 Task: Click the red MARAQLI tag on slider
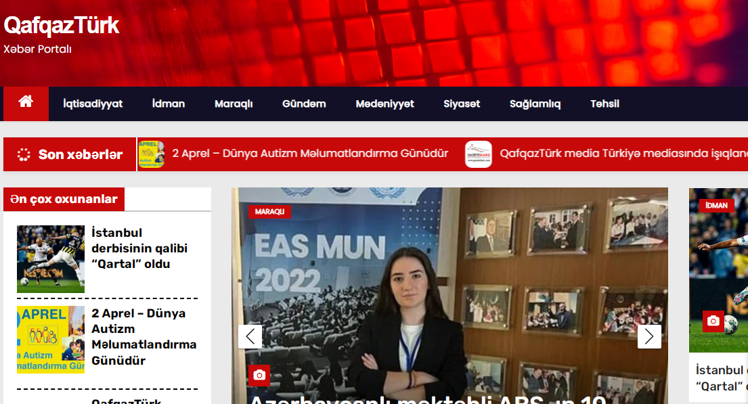coord(269,212)
